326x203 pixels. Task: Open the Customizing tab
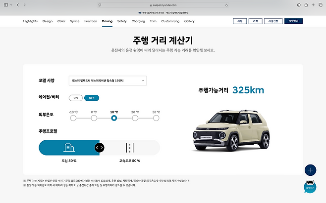click(x=170, y=21)
